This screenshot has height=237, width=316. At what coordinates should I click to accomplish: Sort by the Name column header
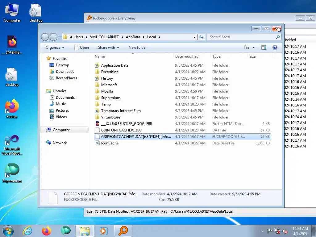point(133,56)
